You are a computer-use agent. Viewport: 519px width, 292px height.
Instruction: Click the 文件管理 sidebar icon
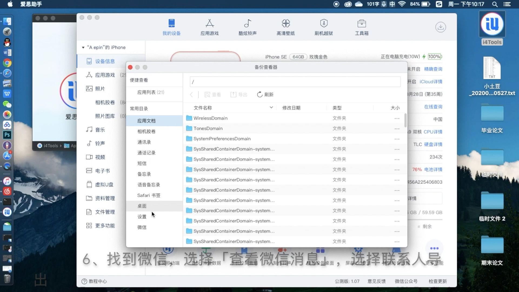pyautogui.click(x=89, y=212)
